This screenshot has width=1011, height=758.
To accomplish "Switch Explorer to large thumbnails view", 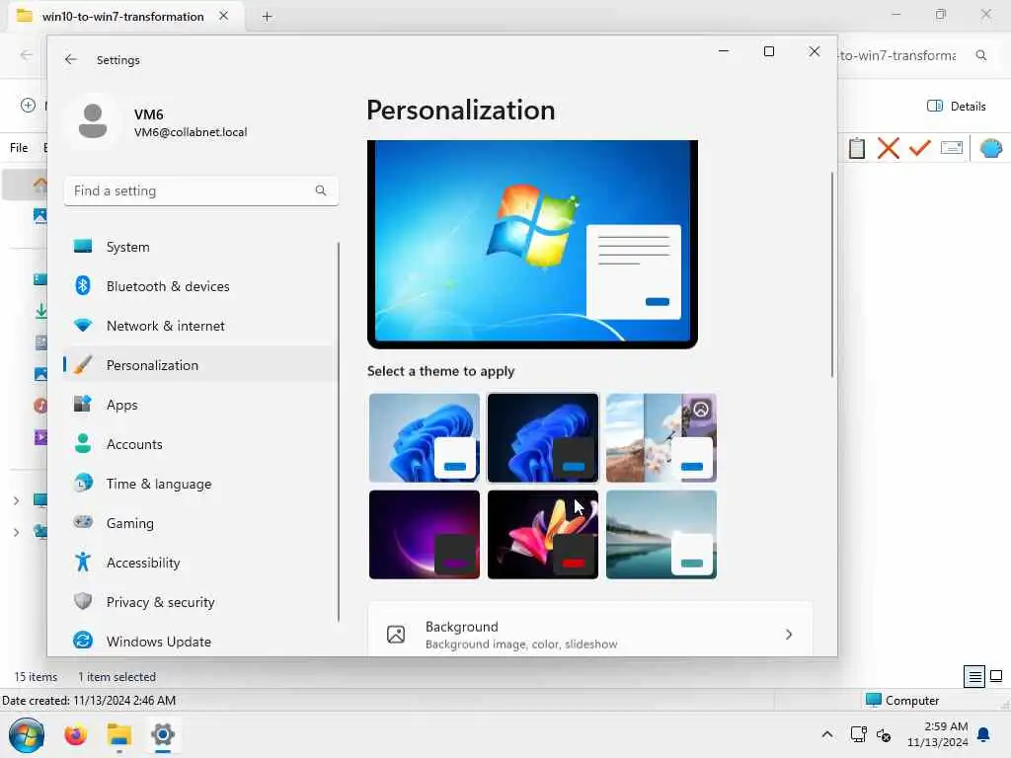I will tap(996, 676).
